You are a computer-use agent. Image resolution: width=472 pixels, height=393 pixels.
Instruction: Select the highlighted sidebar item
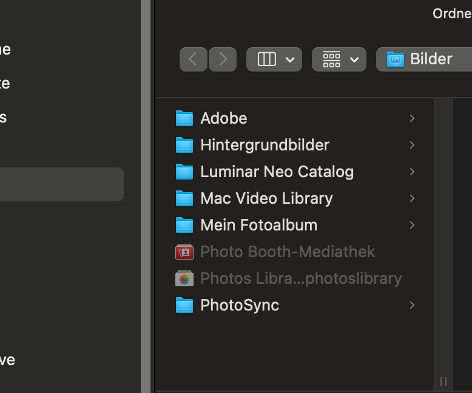click(x=62, y=184)
